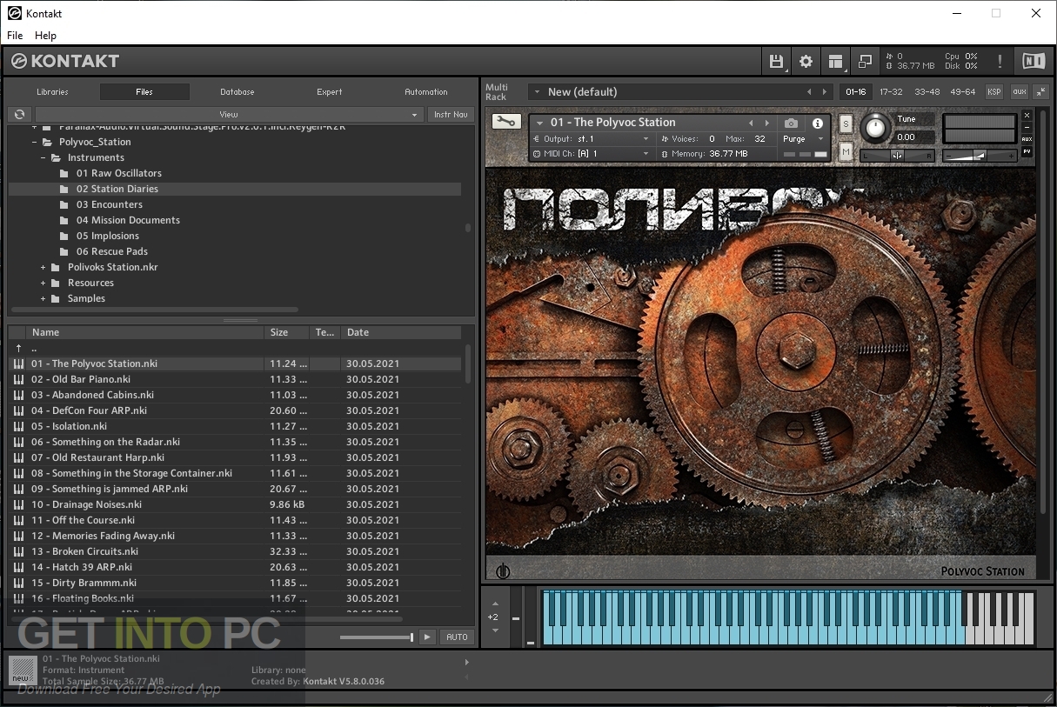Viewport: 1057px width, 707px height.
Task: Expand Polivoks Station.nkr entry
Action: (43, 267)
